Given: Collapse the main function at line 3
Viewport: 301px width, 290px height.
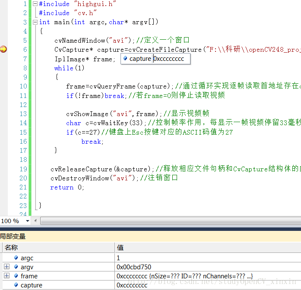Looking at the screenshot, I should point(35,22).
